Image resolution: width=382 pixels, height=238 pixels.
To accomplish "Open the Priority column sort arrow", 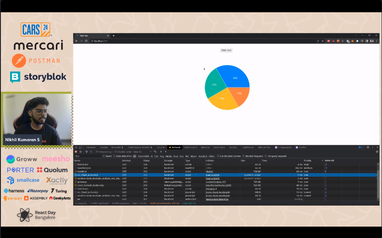I will [x=322, y=160].
